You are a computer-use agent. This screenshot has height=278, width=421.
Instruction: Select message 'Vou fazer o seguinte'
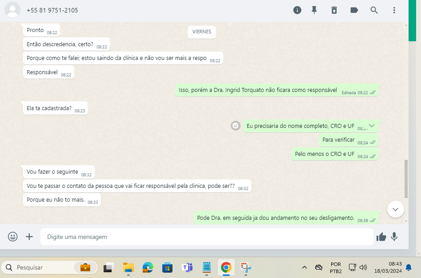(x=59, y=172)
